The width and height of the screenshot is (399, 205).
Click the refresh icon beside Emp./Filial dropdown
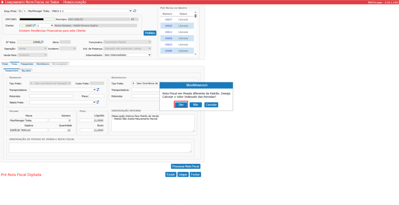pos(135,11)
